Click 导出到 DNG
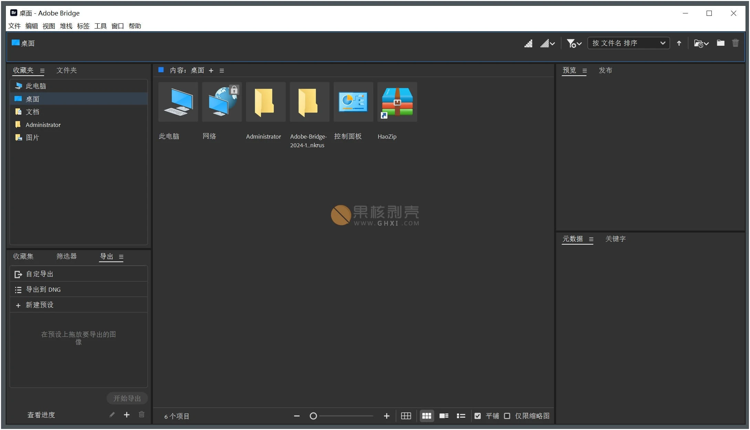Viewport: 750px width, 430px height. point(43,289)
